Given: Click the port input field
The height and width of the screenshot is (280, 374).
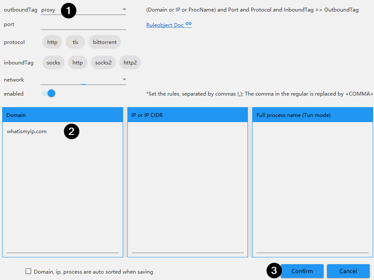Looking at the screenshot, I should 83,25.
